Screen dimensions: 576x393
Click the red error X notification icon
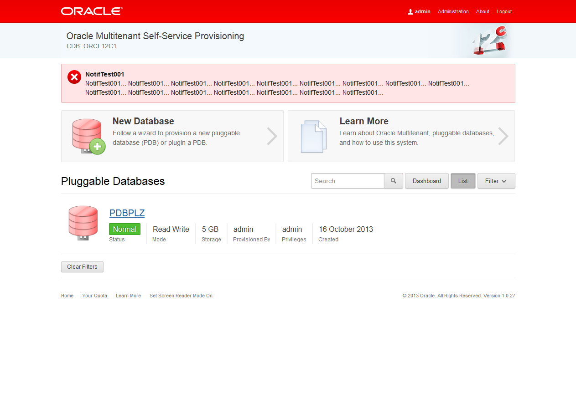click(74, 77)
